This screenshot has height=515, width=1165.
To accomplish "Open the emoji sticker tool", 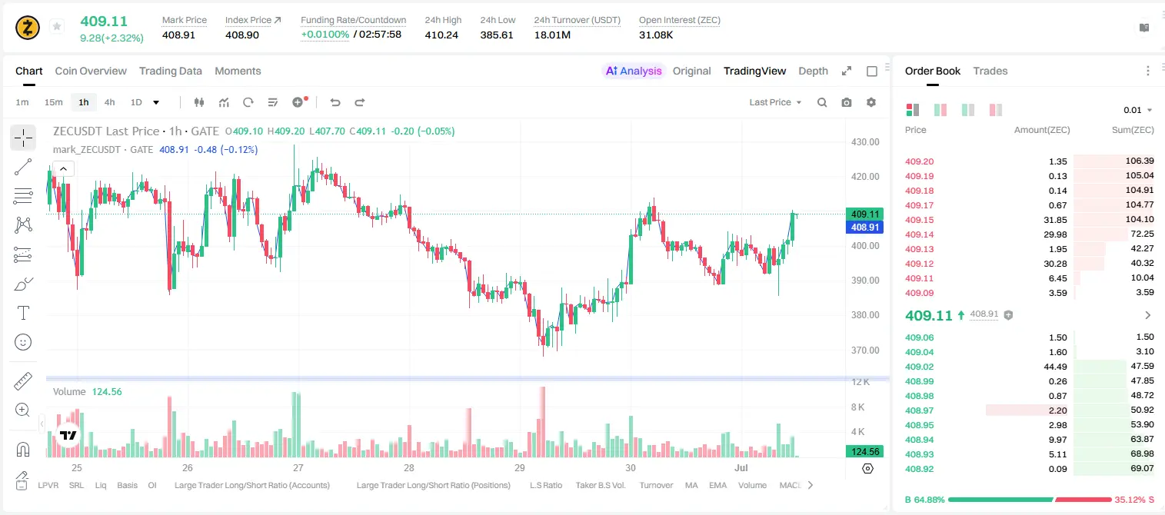I will (x=23, y=342).
